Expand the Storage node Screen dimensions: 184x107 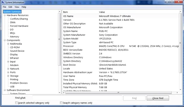click(8, 76)
